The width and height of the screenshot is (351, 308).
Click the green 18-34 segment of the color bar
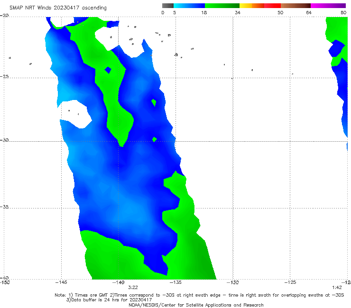[x=222, y=6]
